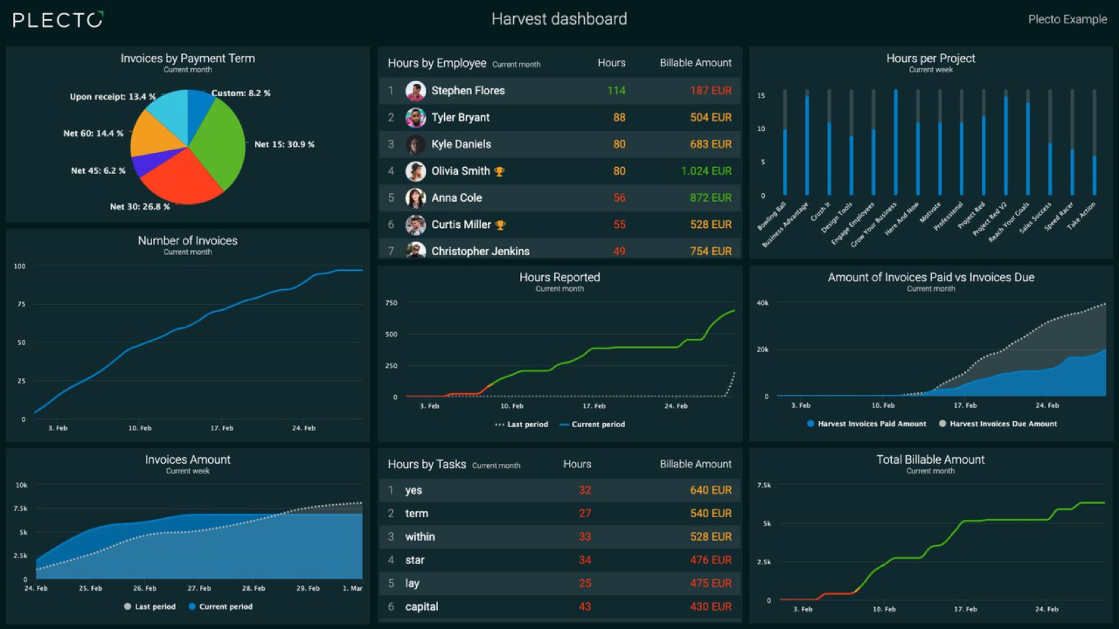Click Stephen Flores' profile avatar
The image size is (1119, 629).
pos(416,90)
